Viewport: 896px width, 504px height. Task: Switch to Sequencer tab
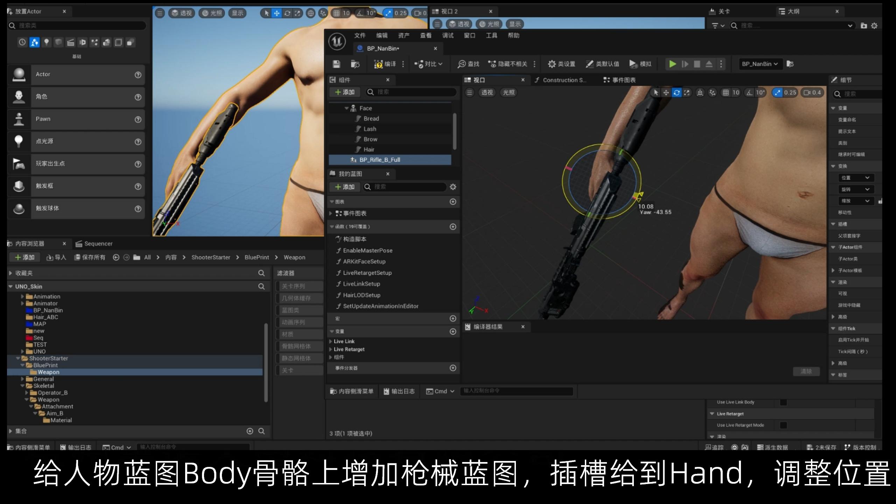(94, 244)
